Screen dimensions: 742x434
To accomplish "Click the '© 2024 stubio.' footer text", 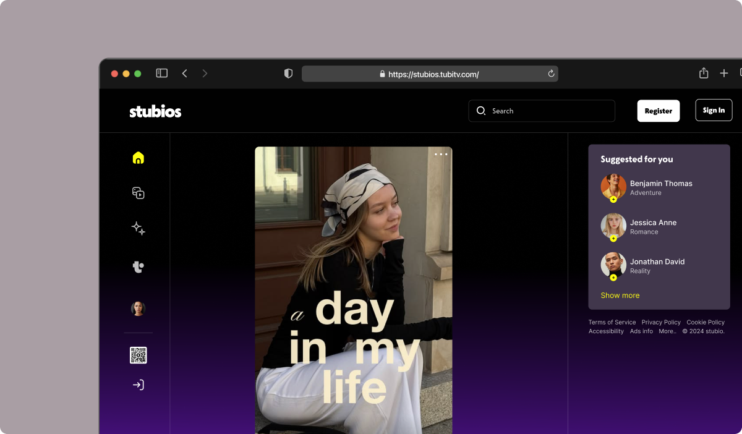I will coord(703,331).
